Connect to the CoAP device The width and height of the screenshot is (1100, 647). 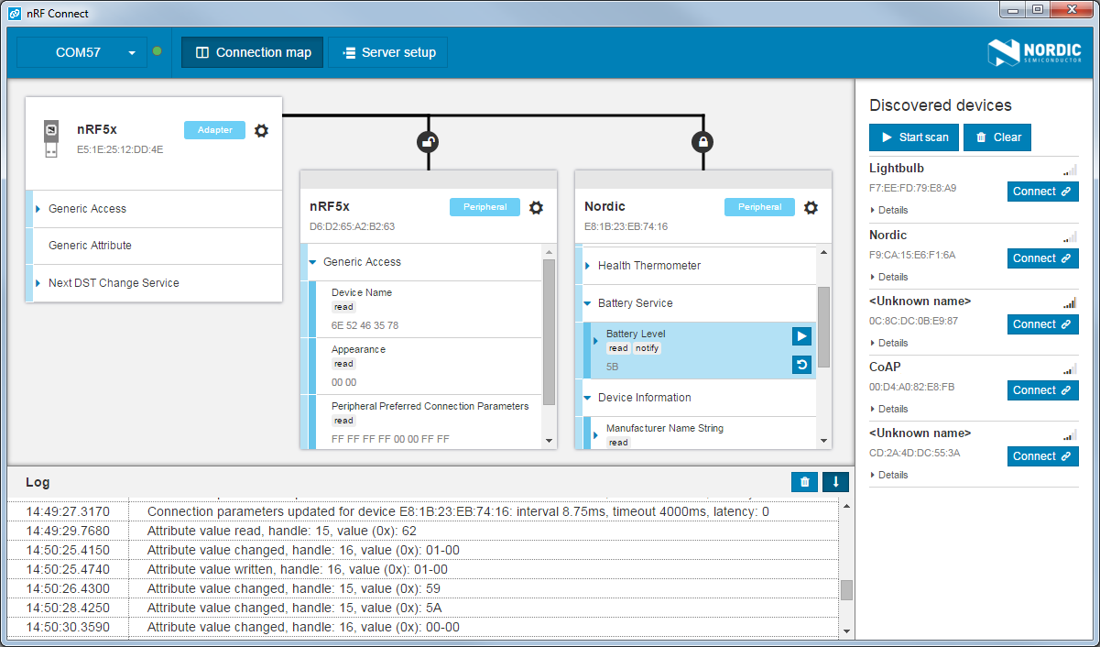pos(1043,390)
